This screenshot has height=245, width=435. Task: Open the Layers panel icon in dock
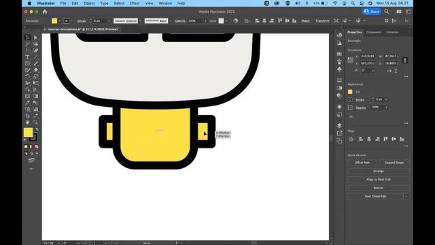pos(339,125)
